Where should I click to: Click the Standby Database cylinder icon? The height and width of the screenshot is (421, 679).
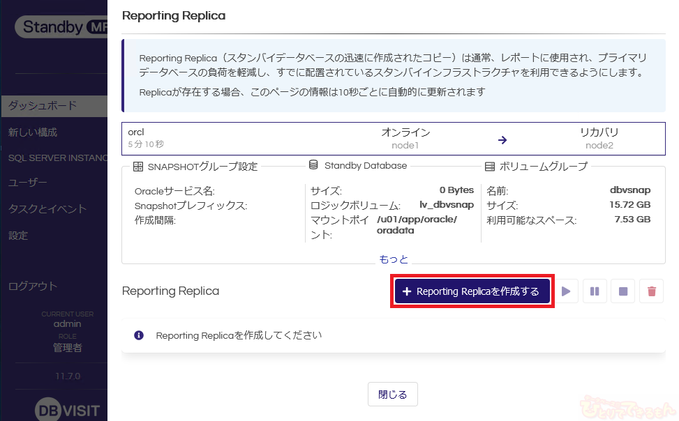coord(313,165)
